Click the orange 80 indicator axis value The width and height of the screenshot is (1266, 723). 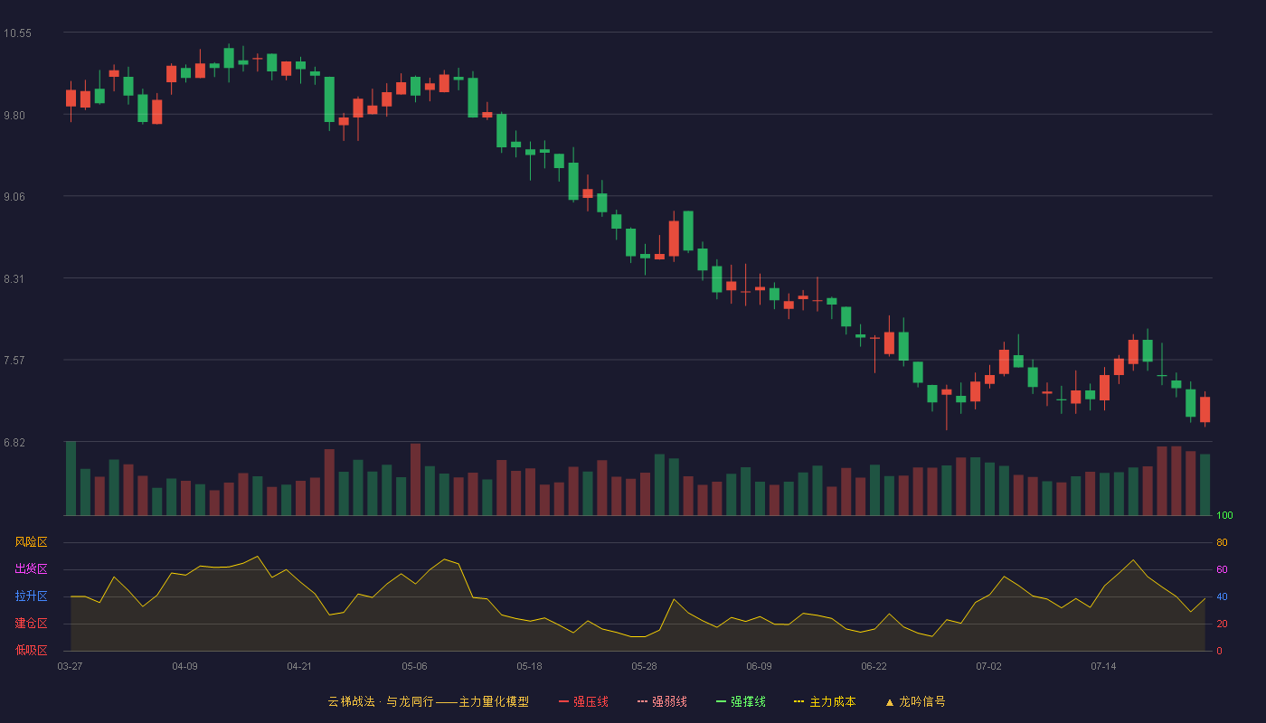coord(1222,542)
